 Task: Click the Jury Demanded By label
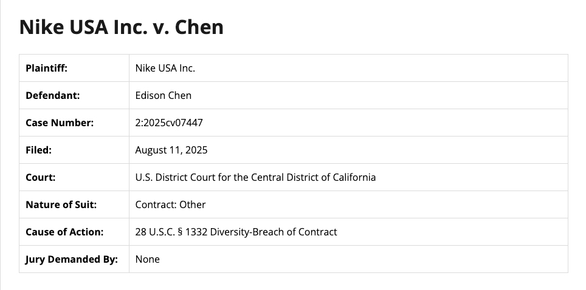[71, 259]
